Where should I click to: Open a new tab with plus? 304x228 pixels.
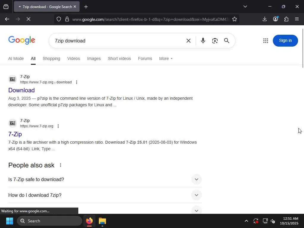(x=86, y=7)
